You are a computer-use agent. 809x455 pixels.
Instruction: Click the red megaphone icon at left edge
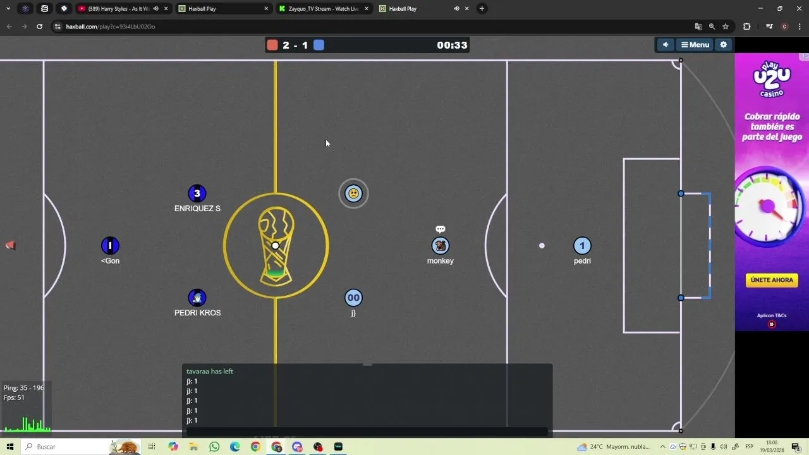click(10, 245)
